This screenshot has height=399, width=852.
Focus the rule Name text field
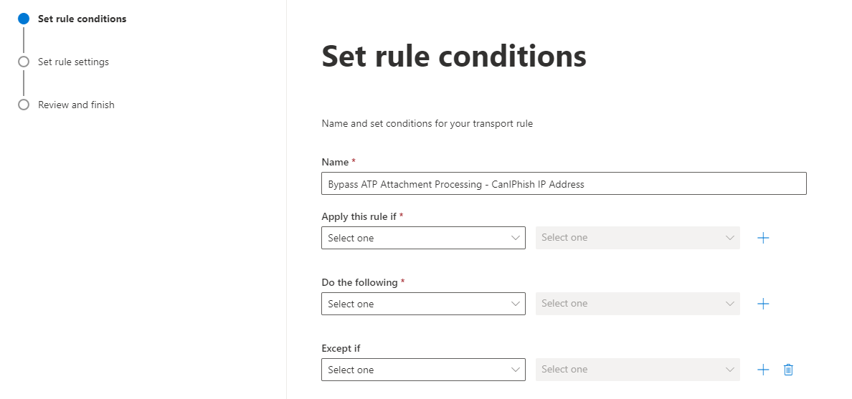(564, 183)
